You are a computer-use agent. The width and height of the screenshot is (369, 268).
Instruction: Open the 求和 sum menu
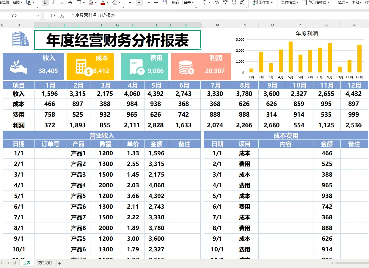coord(357,2)
